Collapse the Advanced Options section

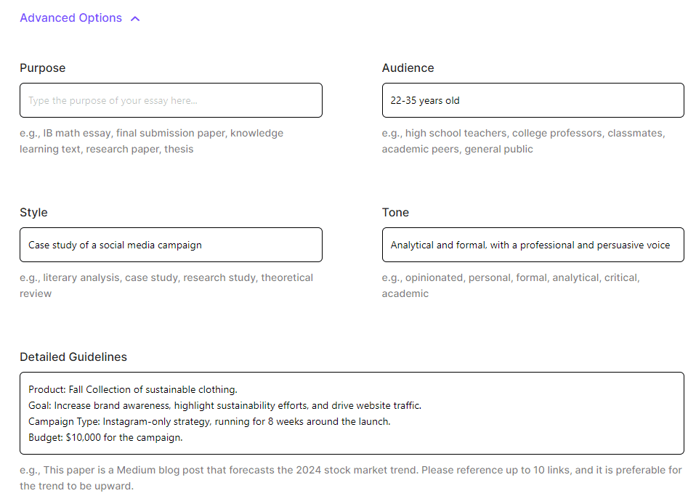71,18
